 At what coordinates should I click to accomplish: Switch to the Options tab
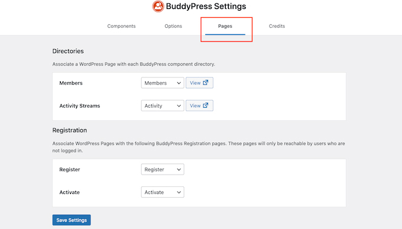tap(173, 26)
